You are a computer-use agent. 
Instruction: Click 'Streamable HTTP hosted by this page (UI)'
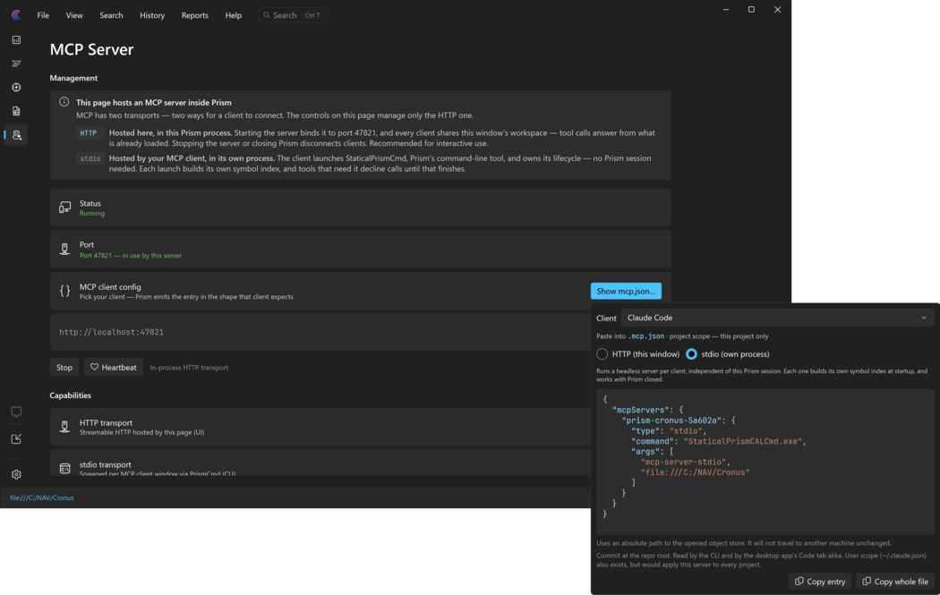coord(142,432)
